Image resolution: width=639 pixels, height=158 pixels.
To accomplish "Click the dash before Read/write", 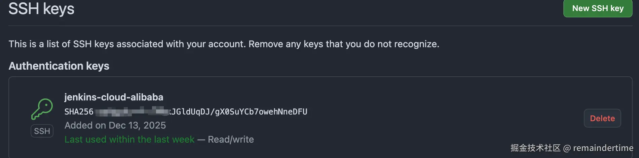I will [x=201, y=140].
